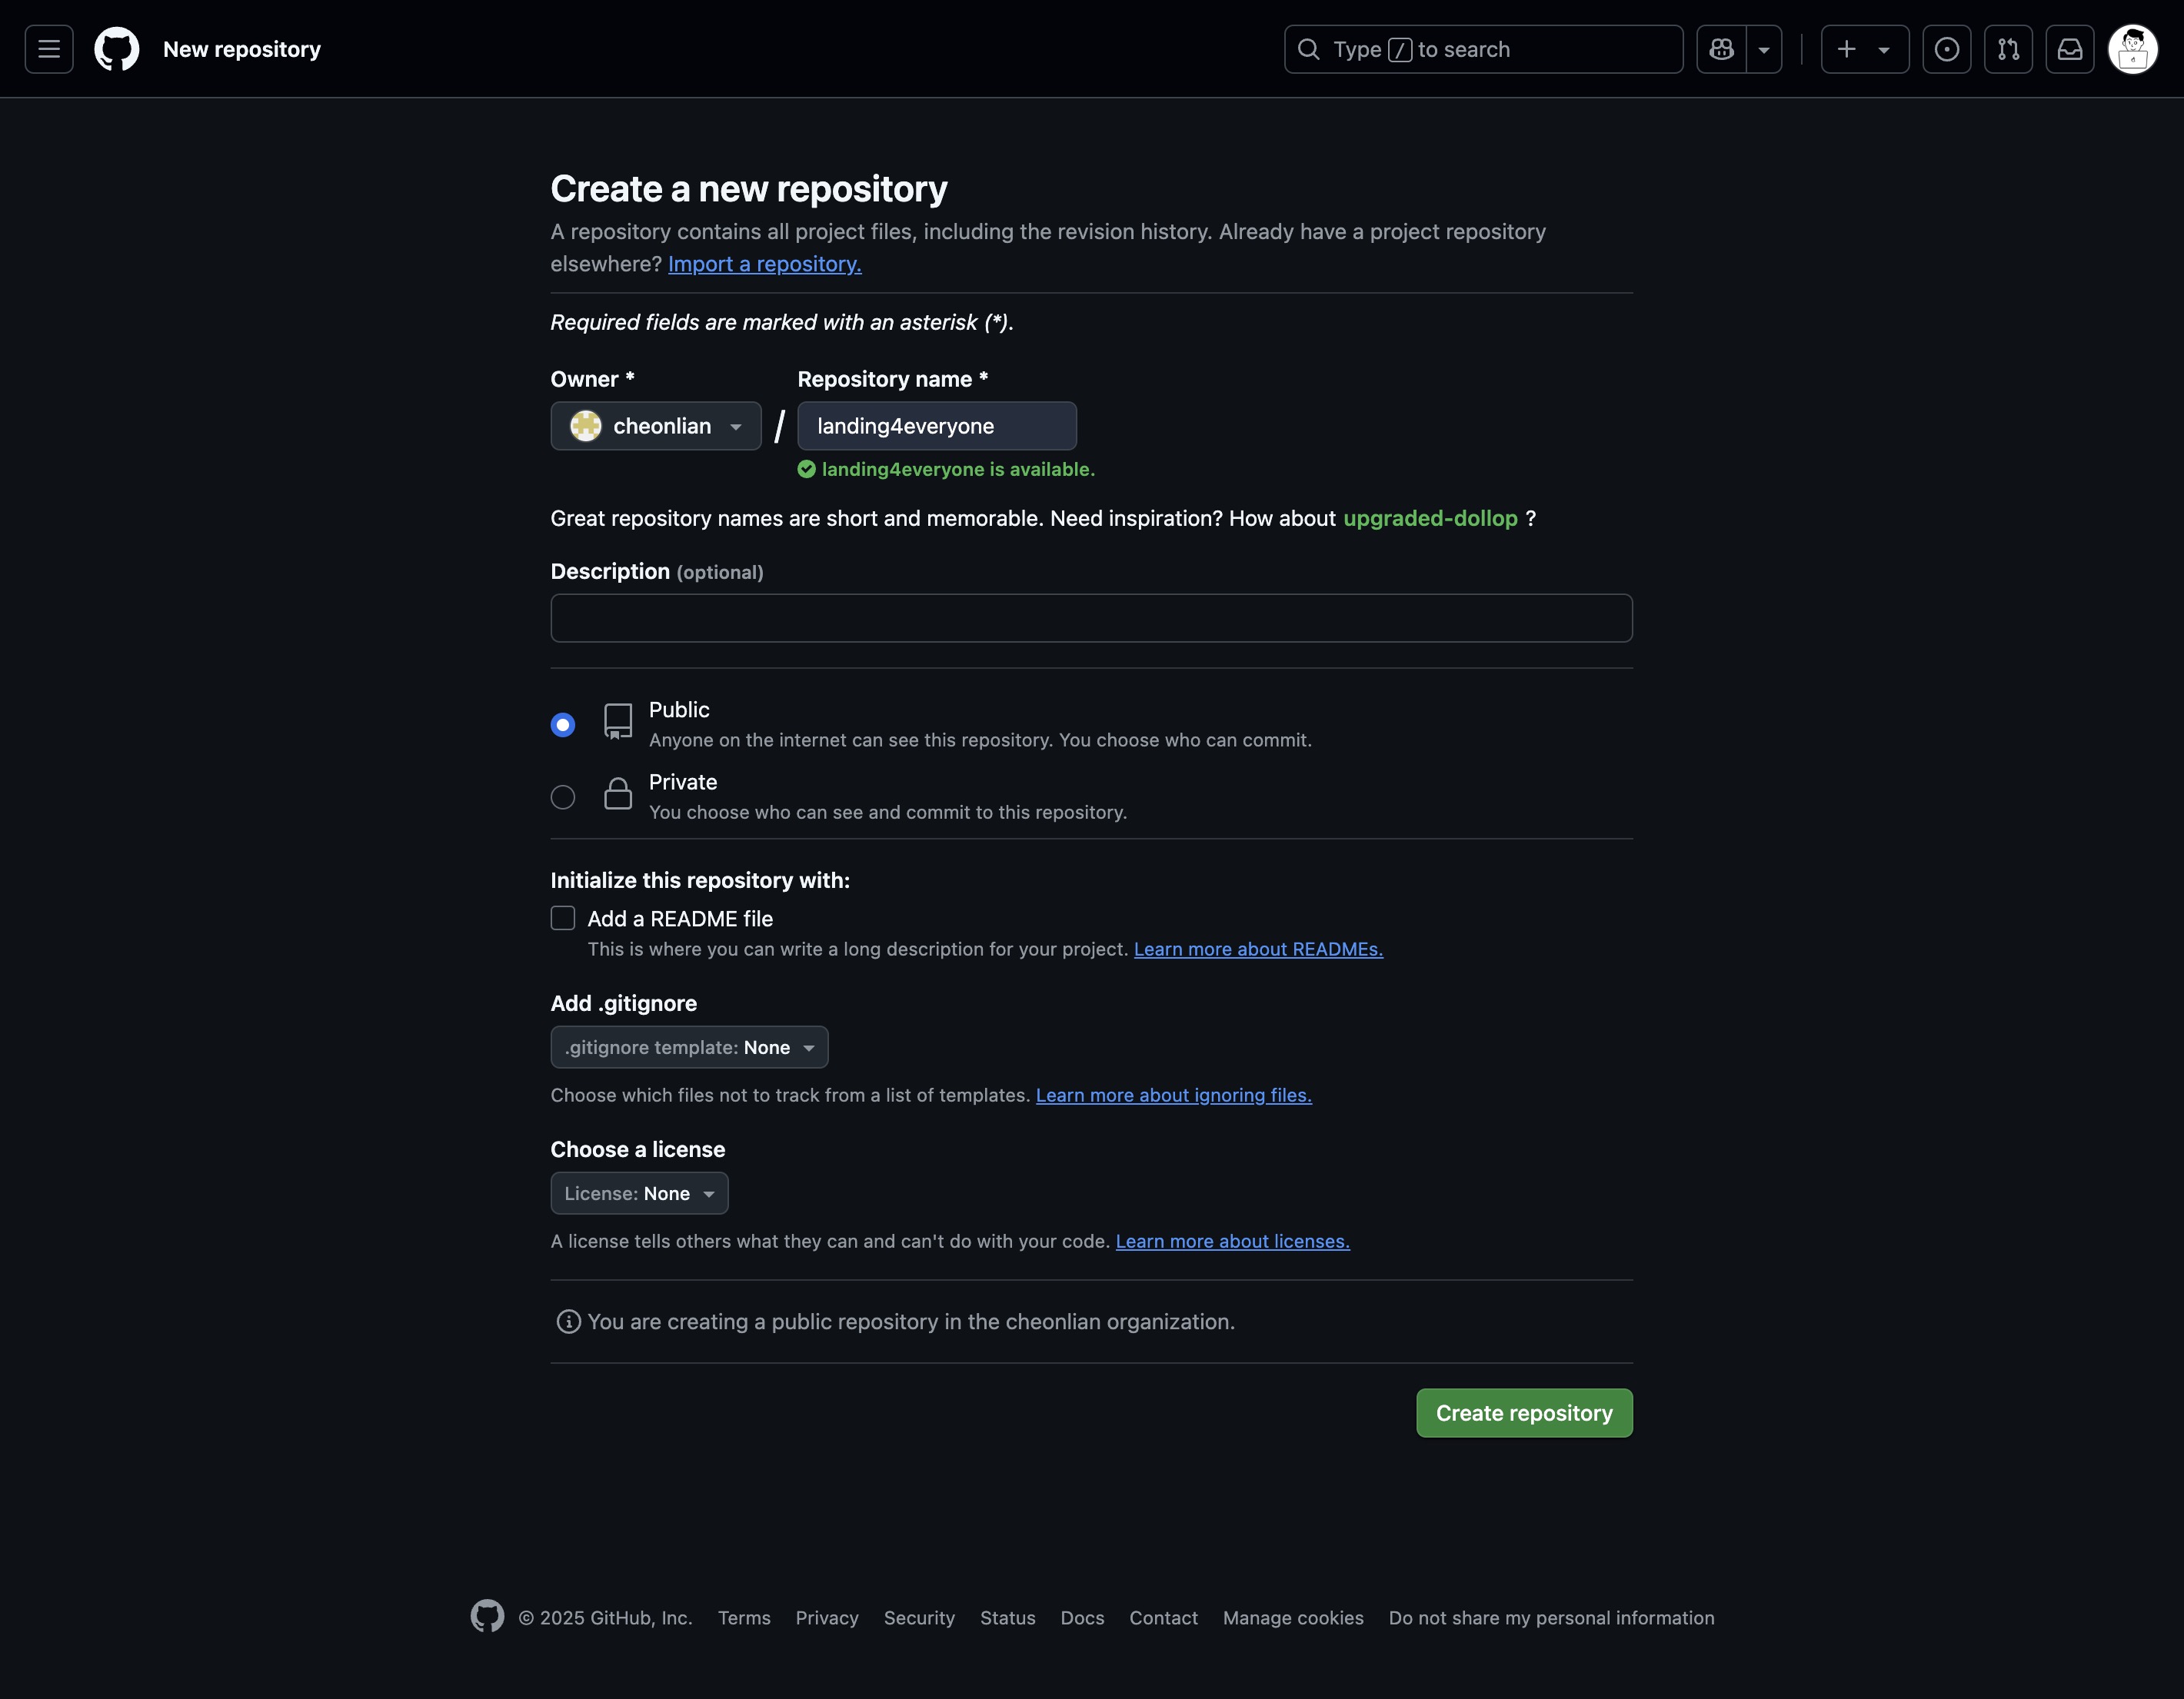Select the Public radio button
2184x1699 pixels.
point(563,724)
